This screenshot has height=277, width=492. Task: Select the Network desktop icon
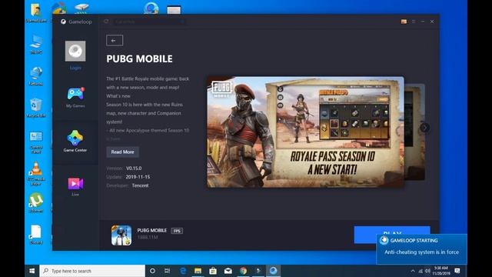coord(36,76)
